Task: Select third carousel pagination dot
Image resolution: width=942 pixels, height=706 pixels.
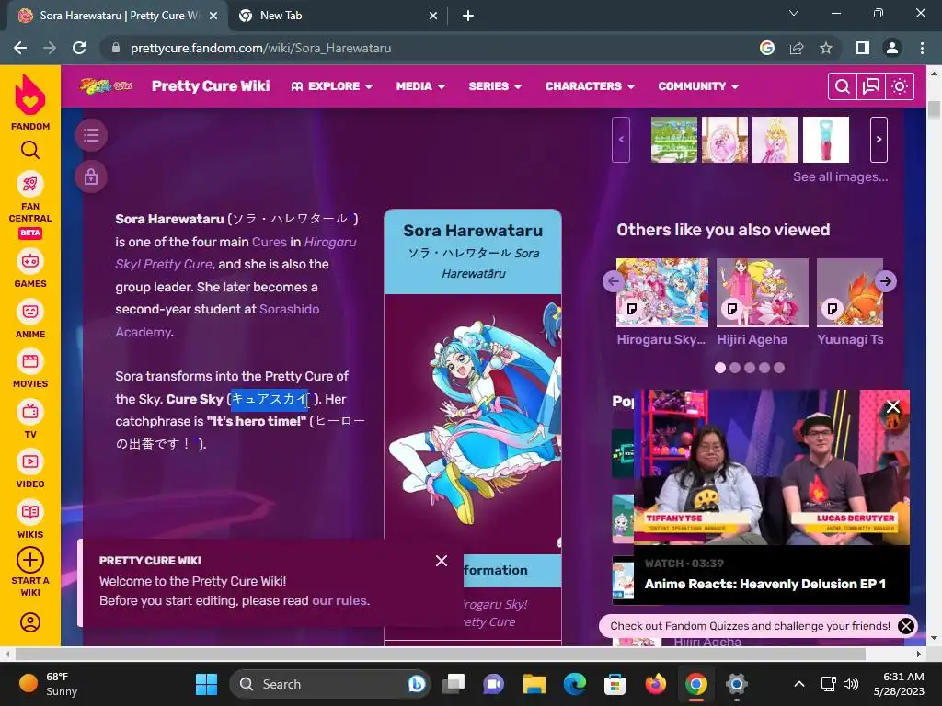Action: coord(750,368)
